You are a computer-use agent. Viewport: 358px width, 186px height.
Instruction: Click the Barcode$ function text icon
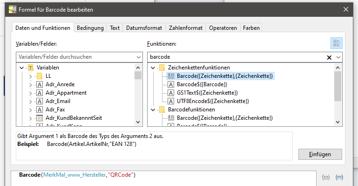tap(171, 84)
